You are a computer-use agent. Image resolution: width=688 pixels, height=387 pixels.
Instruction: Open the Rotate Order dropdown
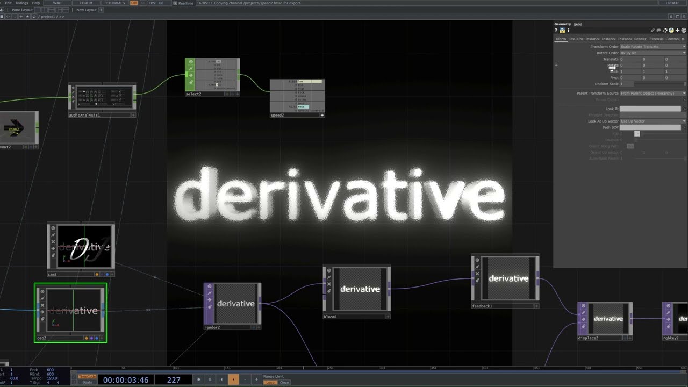(x=653, y=53)
